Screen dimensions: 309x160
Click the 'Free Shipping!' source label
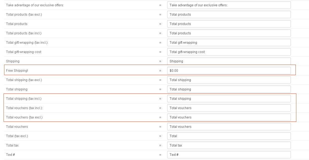click(x=17, y=71)
